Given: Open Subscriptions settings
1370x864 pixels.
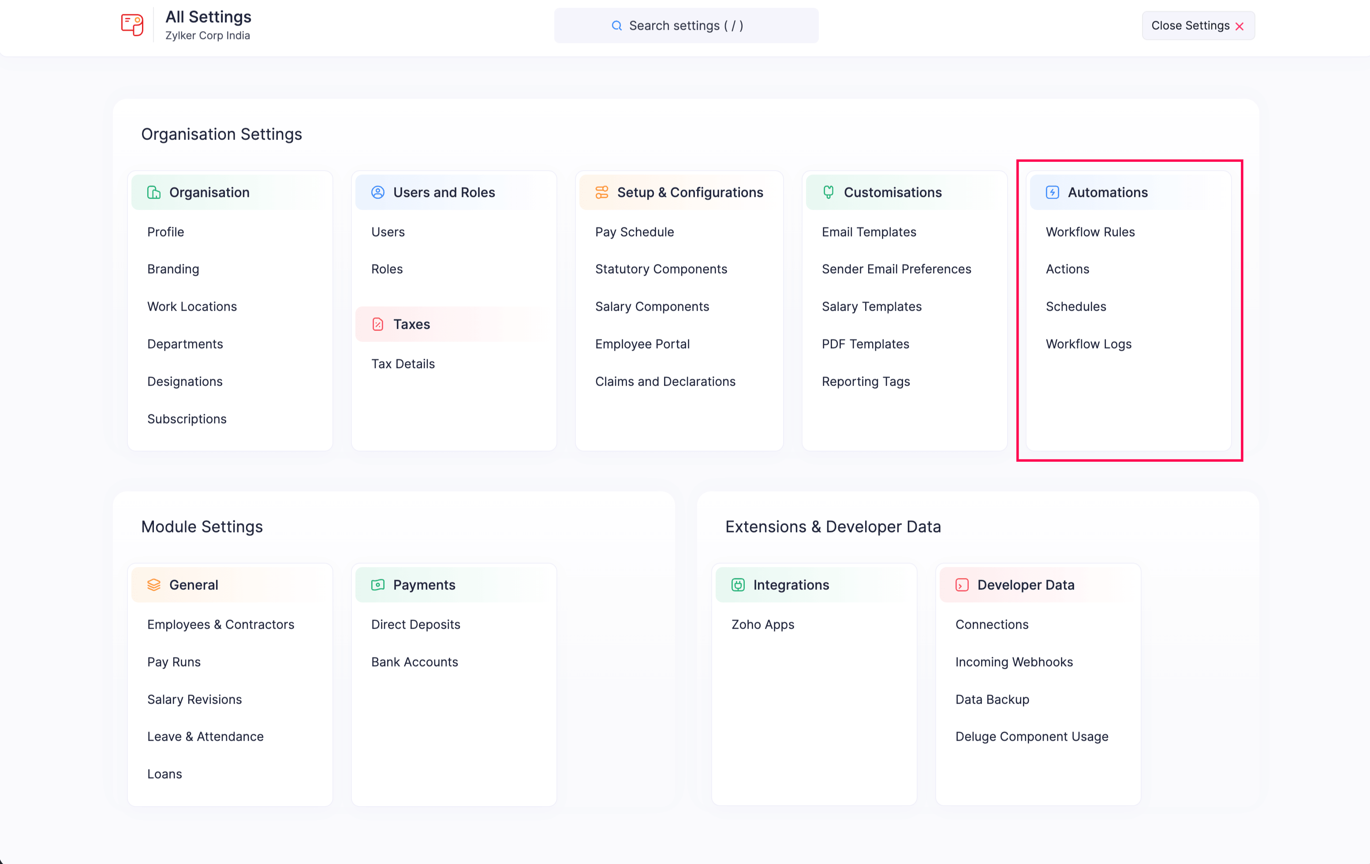Looking at the screenshot, I should click(187, 419).
